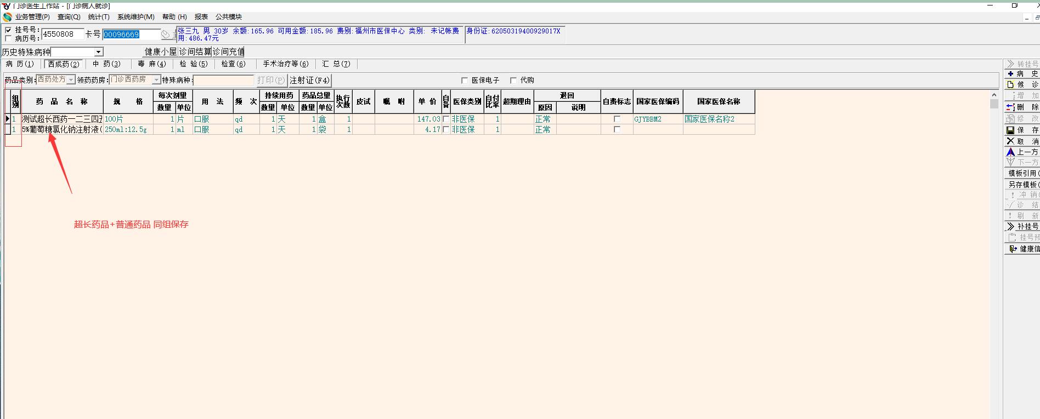
Task: Open the 健康信 health info button
Action: (1022, 249)
